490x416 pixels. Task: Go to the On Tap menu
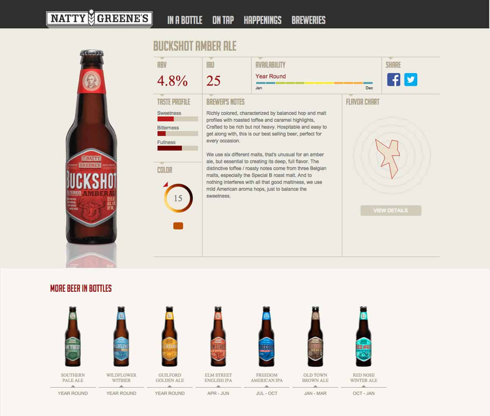(223, 20)
